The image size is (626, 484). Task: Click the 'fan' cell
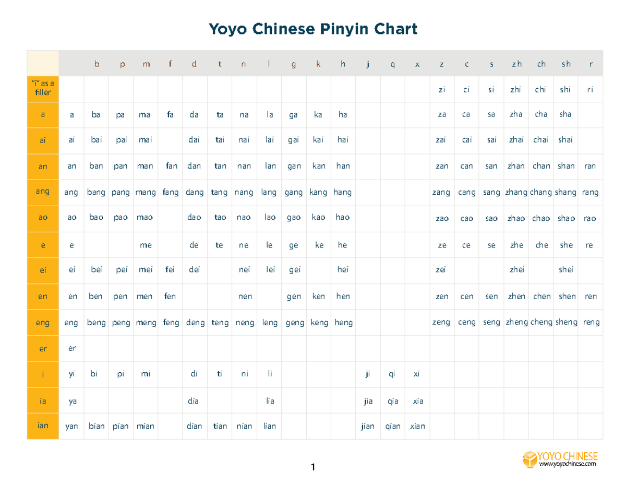pos(172,166)
